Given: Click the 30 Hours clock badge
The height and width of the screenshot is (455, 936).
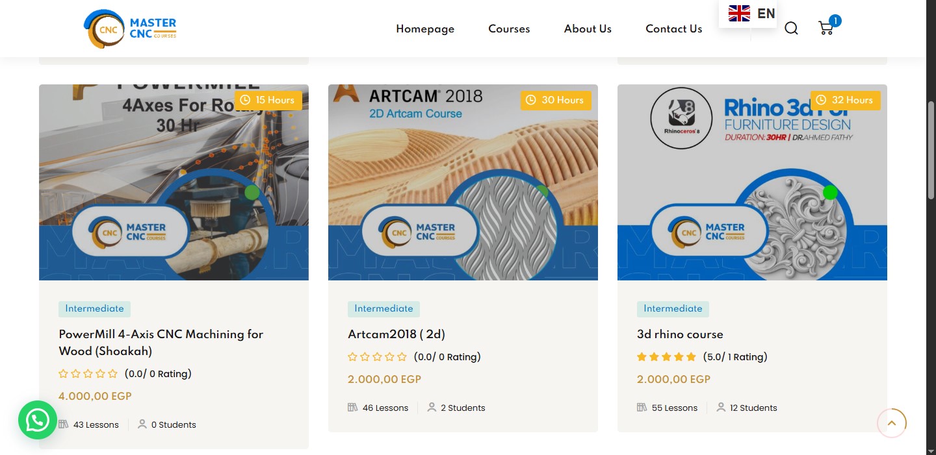Looking at the screenshot, I should coord(555,100).
